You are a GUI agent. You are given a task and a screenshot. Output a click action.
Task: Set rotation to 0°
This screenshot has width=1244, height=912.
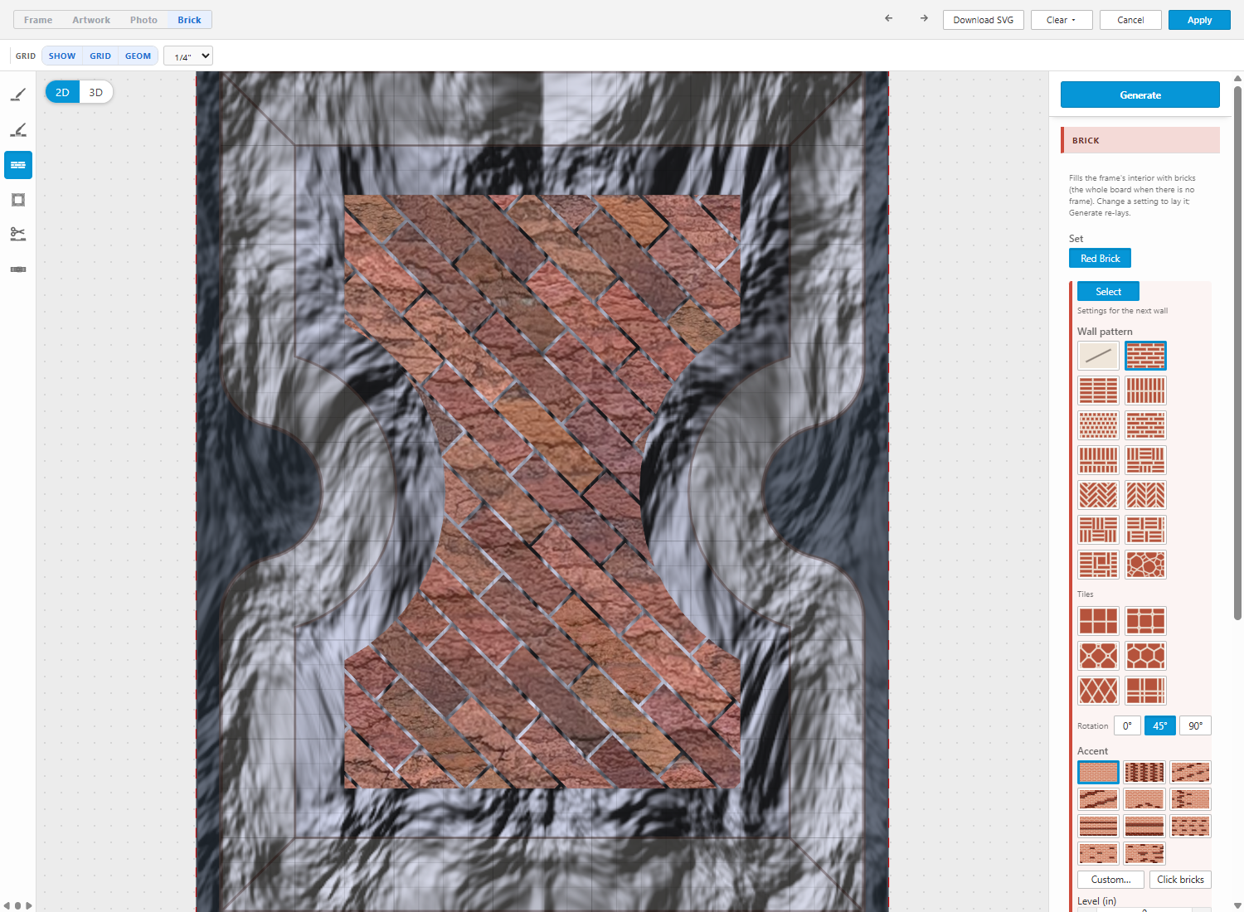point(1127,725)
